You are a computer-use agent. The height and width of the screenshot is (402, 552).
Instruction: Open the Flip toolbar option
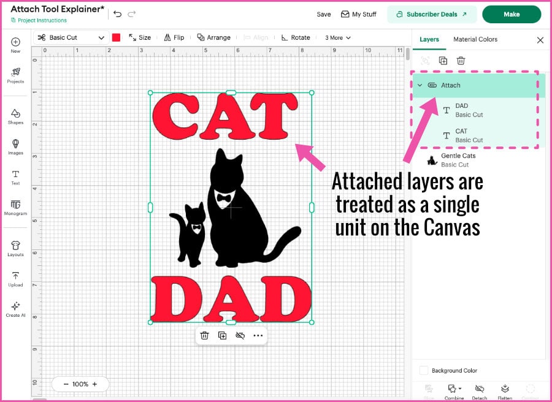point(174,37)
